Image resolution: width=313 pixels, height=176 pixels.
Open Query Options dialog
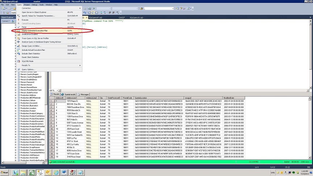pyautogui.click(x=49, y=70)
